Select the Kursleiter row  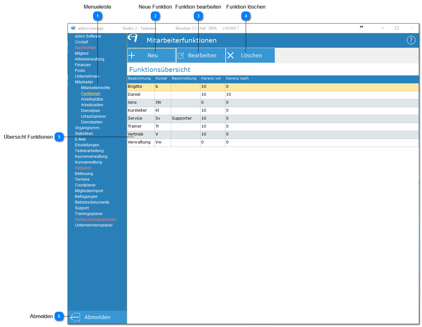coord(273,110)
